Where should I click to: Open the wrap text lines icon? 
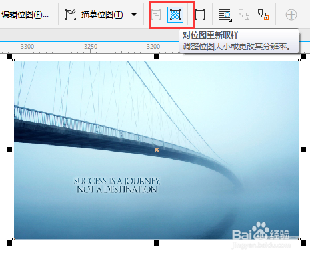[225, 15]
